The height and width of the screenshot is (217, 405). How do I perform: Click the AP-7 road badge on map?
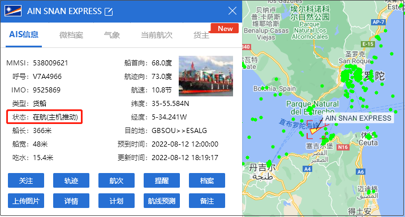(378, 22)
